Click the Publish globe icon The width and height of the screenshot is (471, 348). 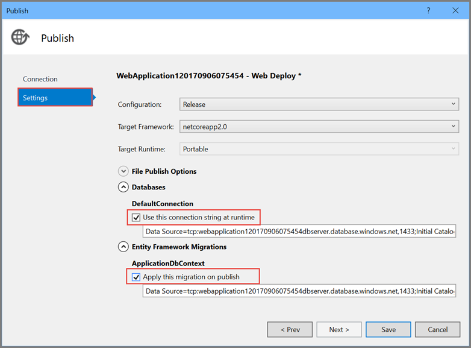click(x=20, y=37)
